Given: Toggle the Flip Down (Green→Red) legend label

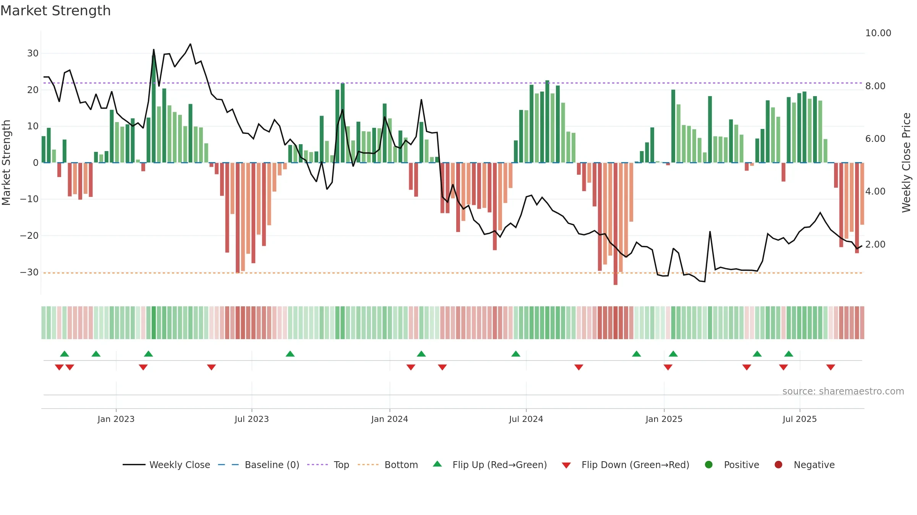Looking at the screenshot, I should tap(635, 465).
